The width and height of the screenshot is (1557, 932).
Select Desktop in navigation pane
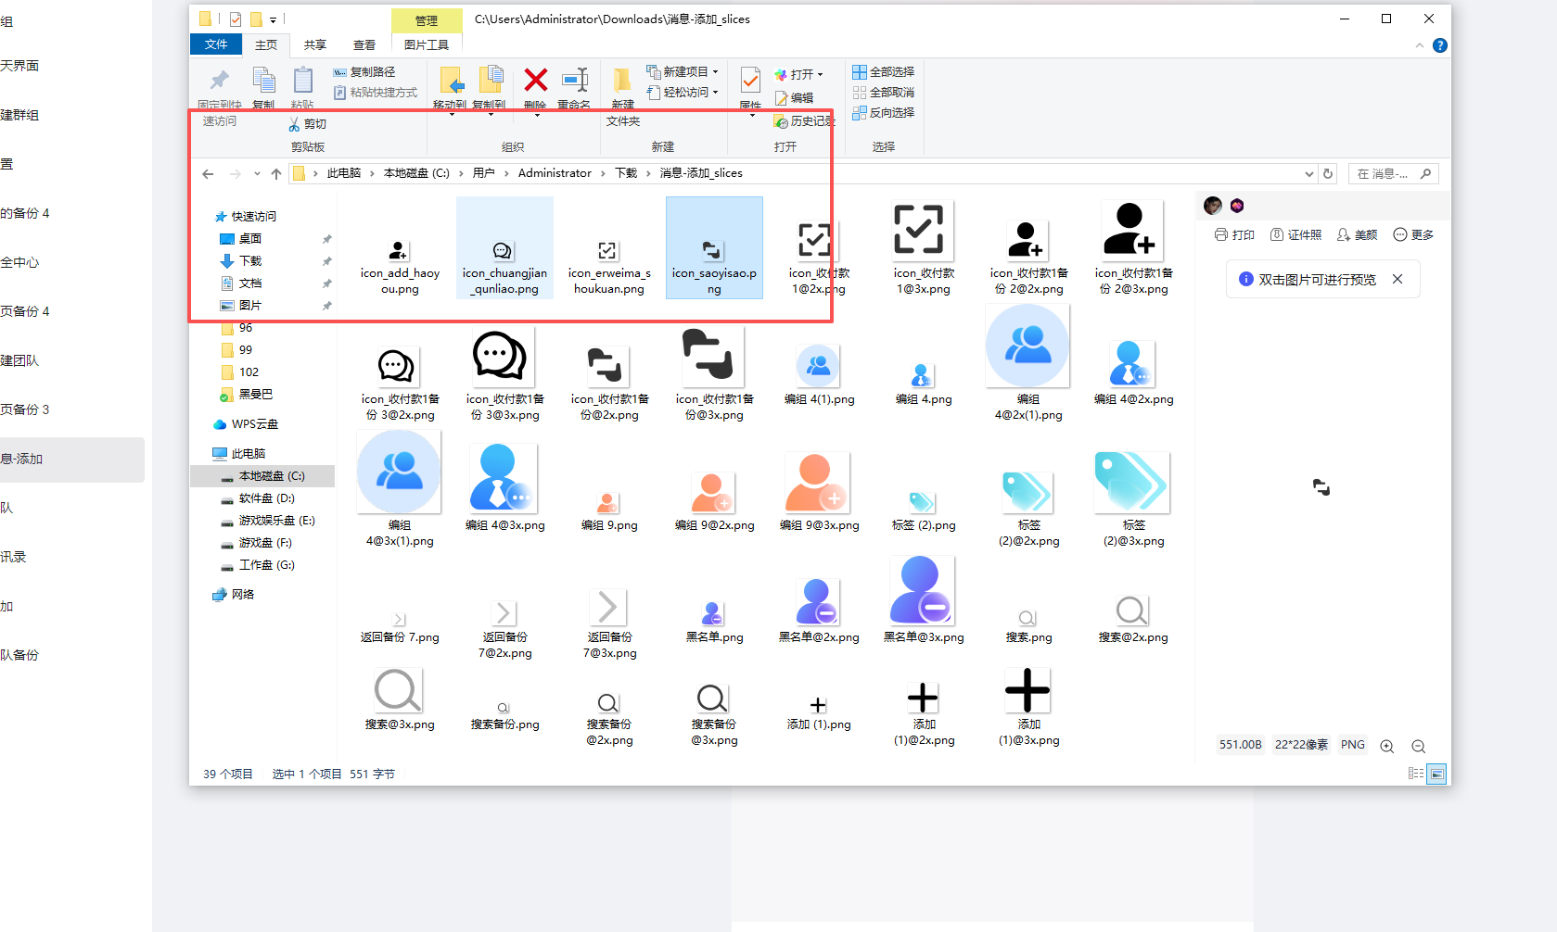tap(242, 239)
